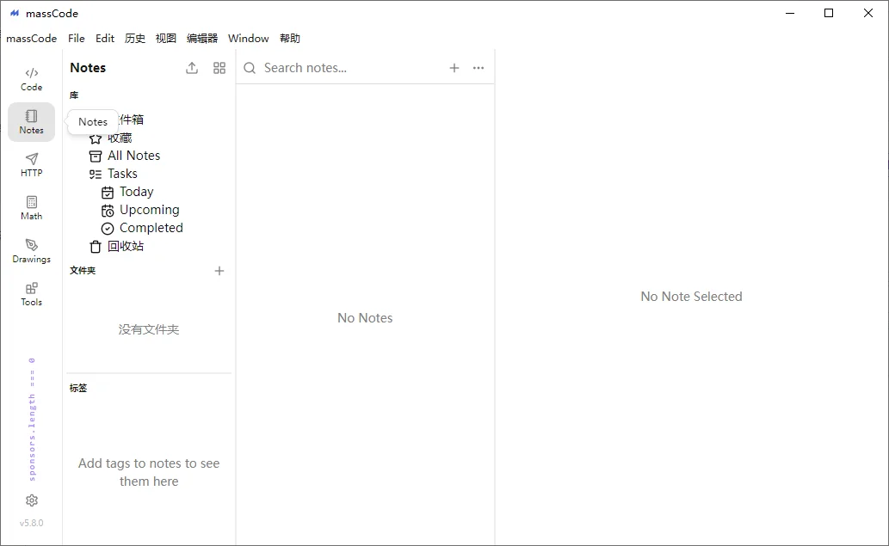Open the Tools section
The image size is (889, 546).
point(31,294)
